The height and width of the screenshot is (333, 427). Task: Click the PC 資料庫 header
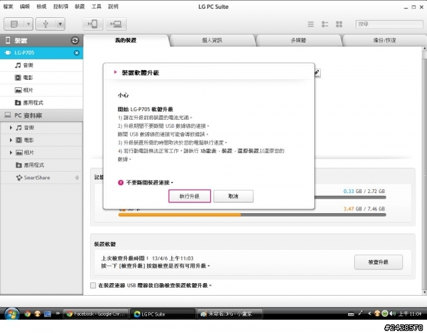point(41,115)
